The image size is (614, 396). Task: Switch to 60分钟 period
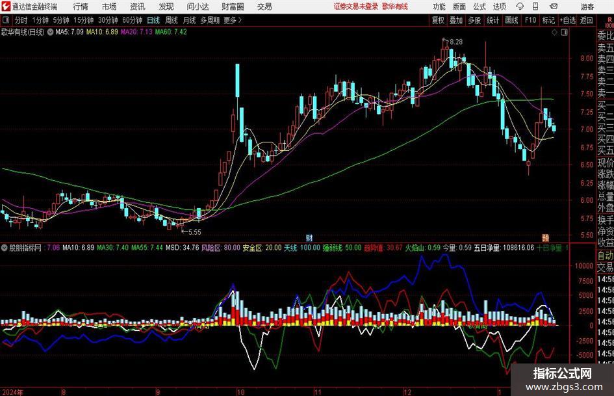[133, 20]
